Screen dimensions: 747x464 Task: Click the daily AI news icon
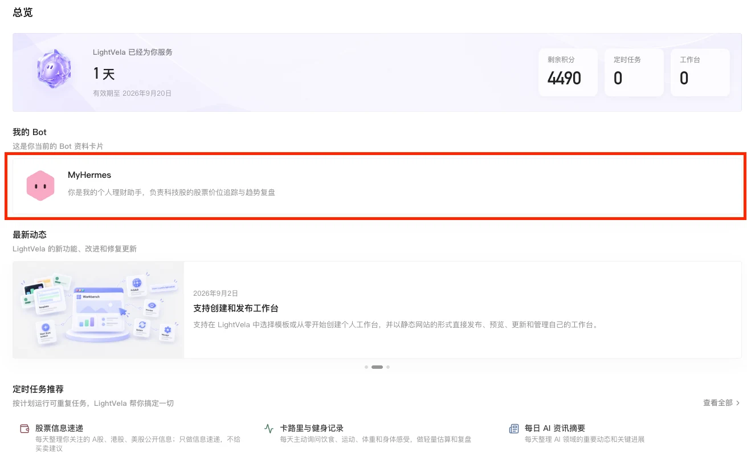pos(514,429)
